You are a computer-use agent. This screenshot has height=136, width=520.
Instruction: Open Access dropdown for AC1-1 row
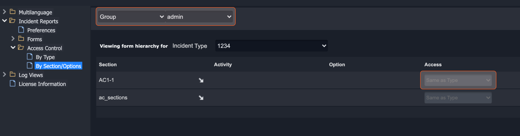pyautogui.click(x=458, y=80)
